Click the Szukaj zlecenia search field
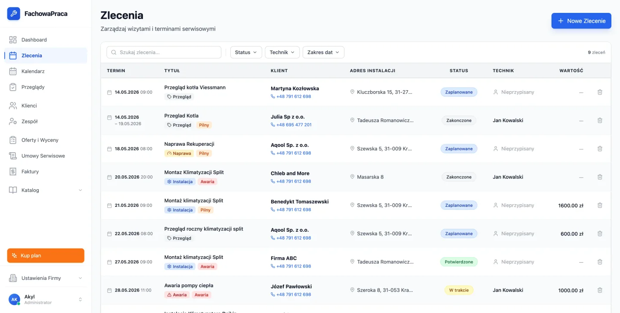The width and height of the screenshot is (620, 313). (164, 52)
